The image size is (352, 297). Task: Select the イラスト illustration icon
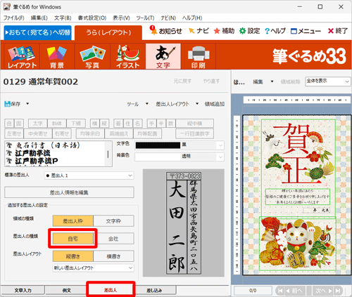coord(127,56)
